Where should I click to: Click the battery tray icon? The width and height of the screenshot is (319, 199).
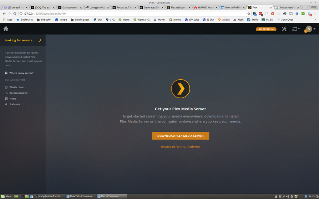point(292,197)
